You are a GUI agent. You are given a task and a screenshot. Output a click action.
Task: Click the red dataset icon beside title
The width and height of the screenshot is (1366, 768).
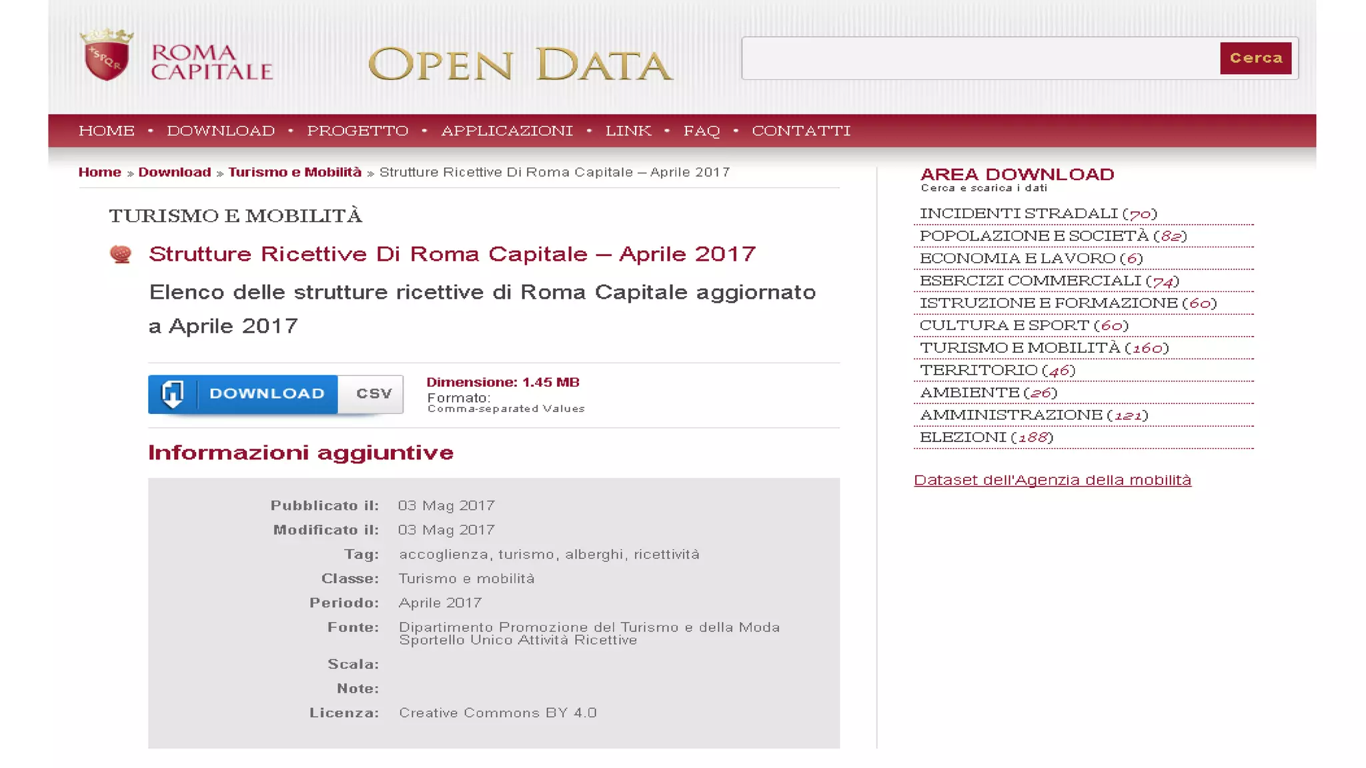pyautogui.click(x=121, y=254)
